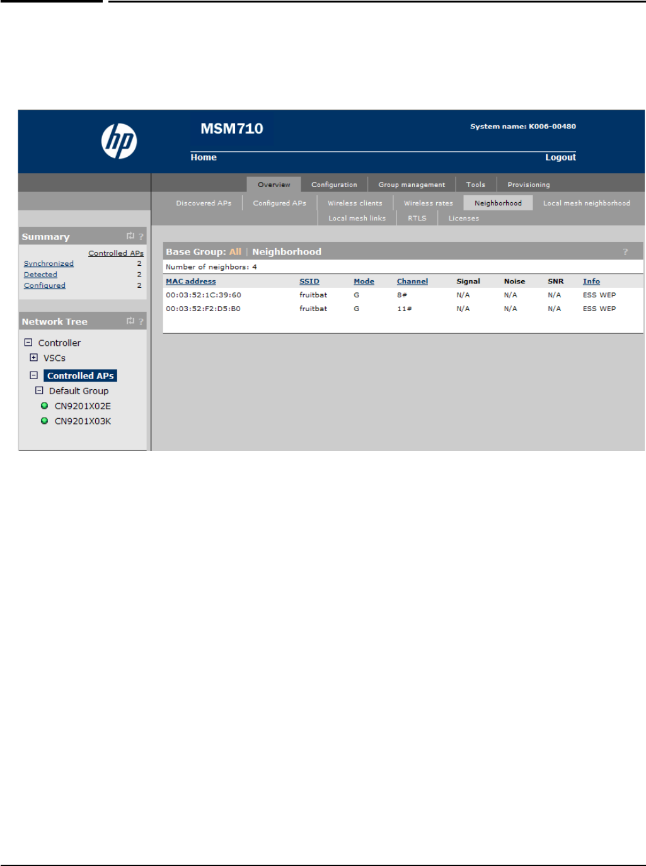Sort table by MAC address

coord(191,282)
